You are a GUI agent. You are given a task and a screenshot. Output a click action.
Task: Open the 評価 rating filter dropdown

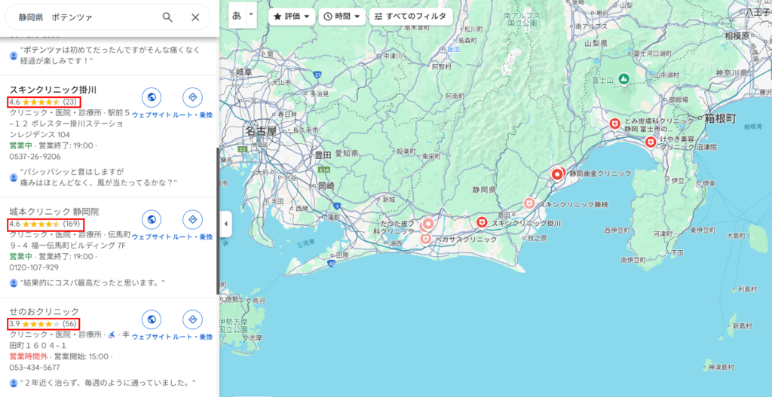coord(292,17)
